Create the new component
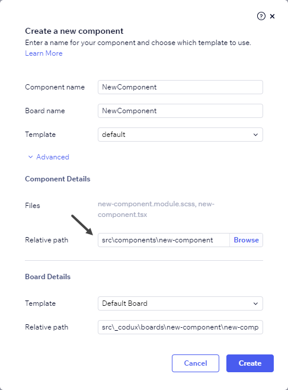 pos(250,363)
